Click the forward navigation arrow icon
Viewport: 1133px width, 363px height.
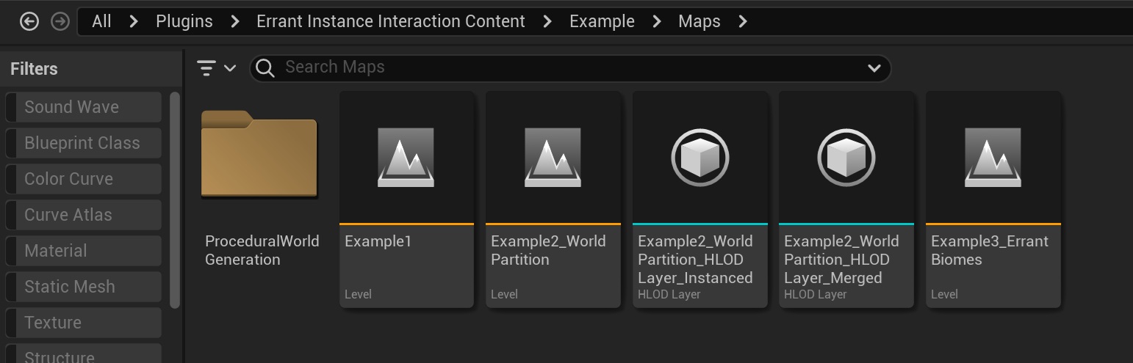pos(60,21)
